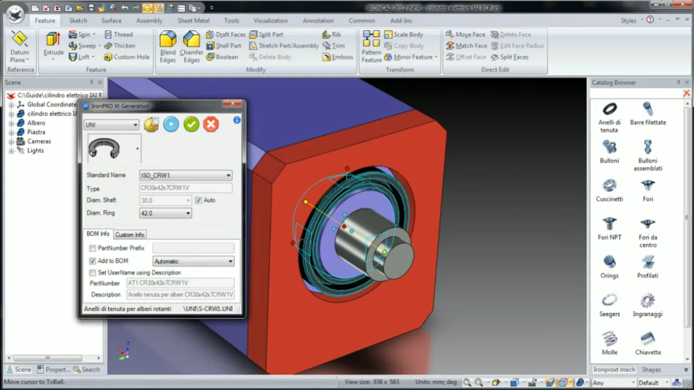Toggle the Add to BOM checkbox
The height and width of the screenshot is (390, 694).
click(93, 261)
